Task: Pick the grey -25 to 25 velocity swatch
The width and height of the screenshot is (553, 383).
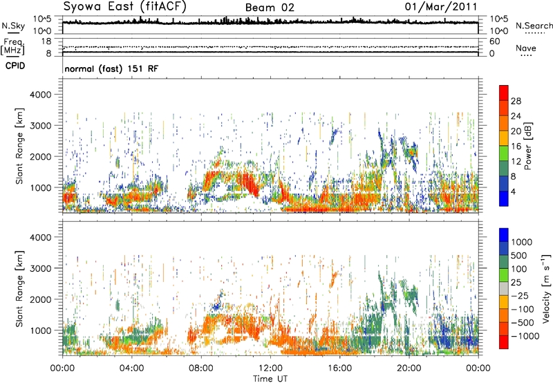Action: tap(504, 288)
